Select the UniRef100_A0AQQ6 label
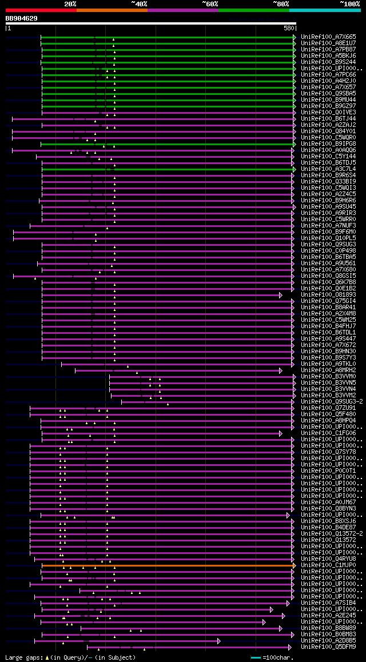Image resolution: width=366 pixels, height=662 pixels. point(328,150)
